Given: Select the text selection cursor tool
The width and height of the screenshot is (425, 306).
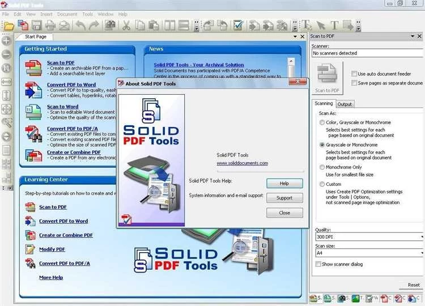Looking at the screenshot, I should click(x=307, y=25).
